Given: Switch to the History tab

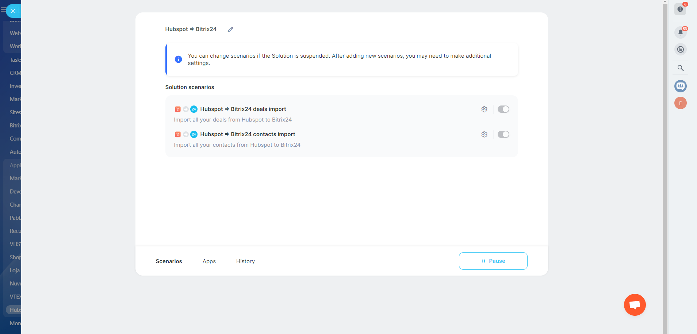Looking at the screenshot, I should (245, 261).
